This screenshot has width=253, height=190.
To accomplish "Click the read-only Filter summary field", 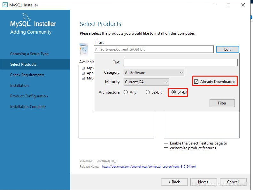I will point(154,49).
